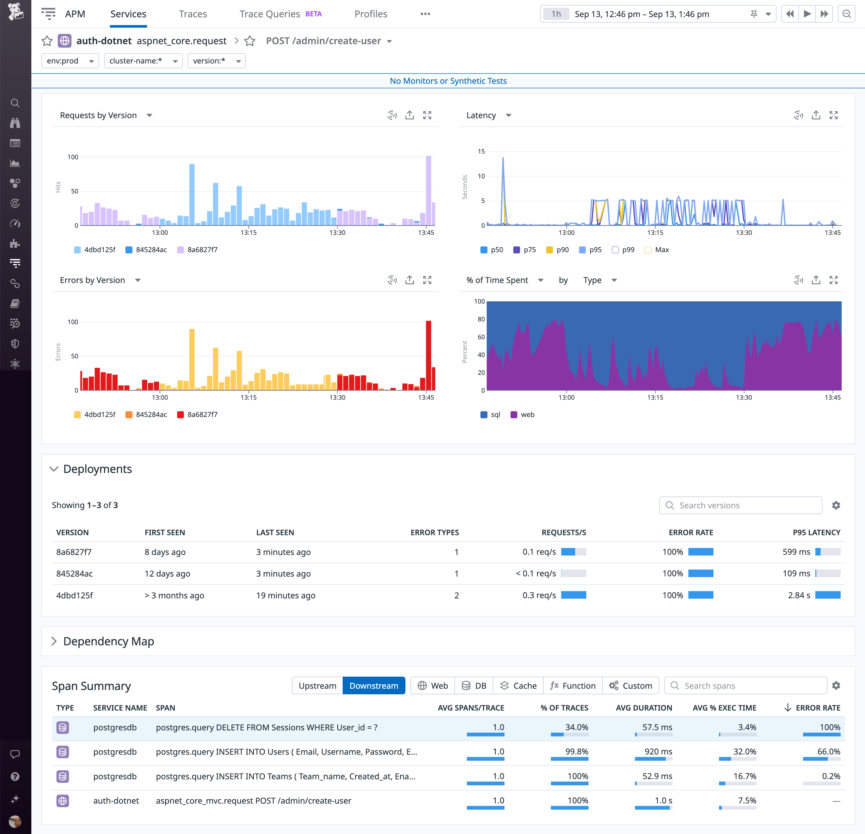The image size is (865, 834).
Task: Click the No Monitors or Synthetic Tests link
Action: pos(448,81)
